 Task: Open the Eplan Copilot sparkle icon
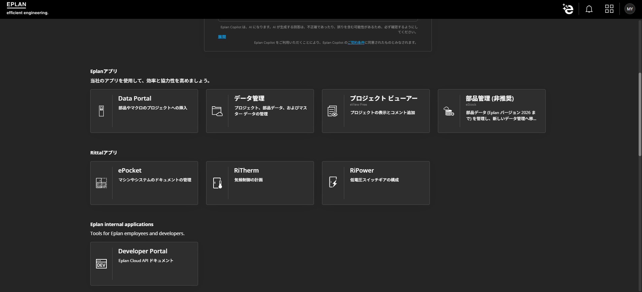pos(568,9)
